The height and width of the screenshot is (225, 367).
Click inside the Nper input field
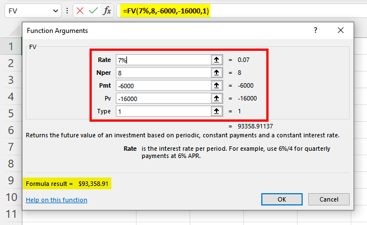[162, 73]
